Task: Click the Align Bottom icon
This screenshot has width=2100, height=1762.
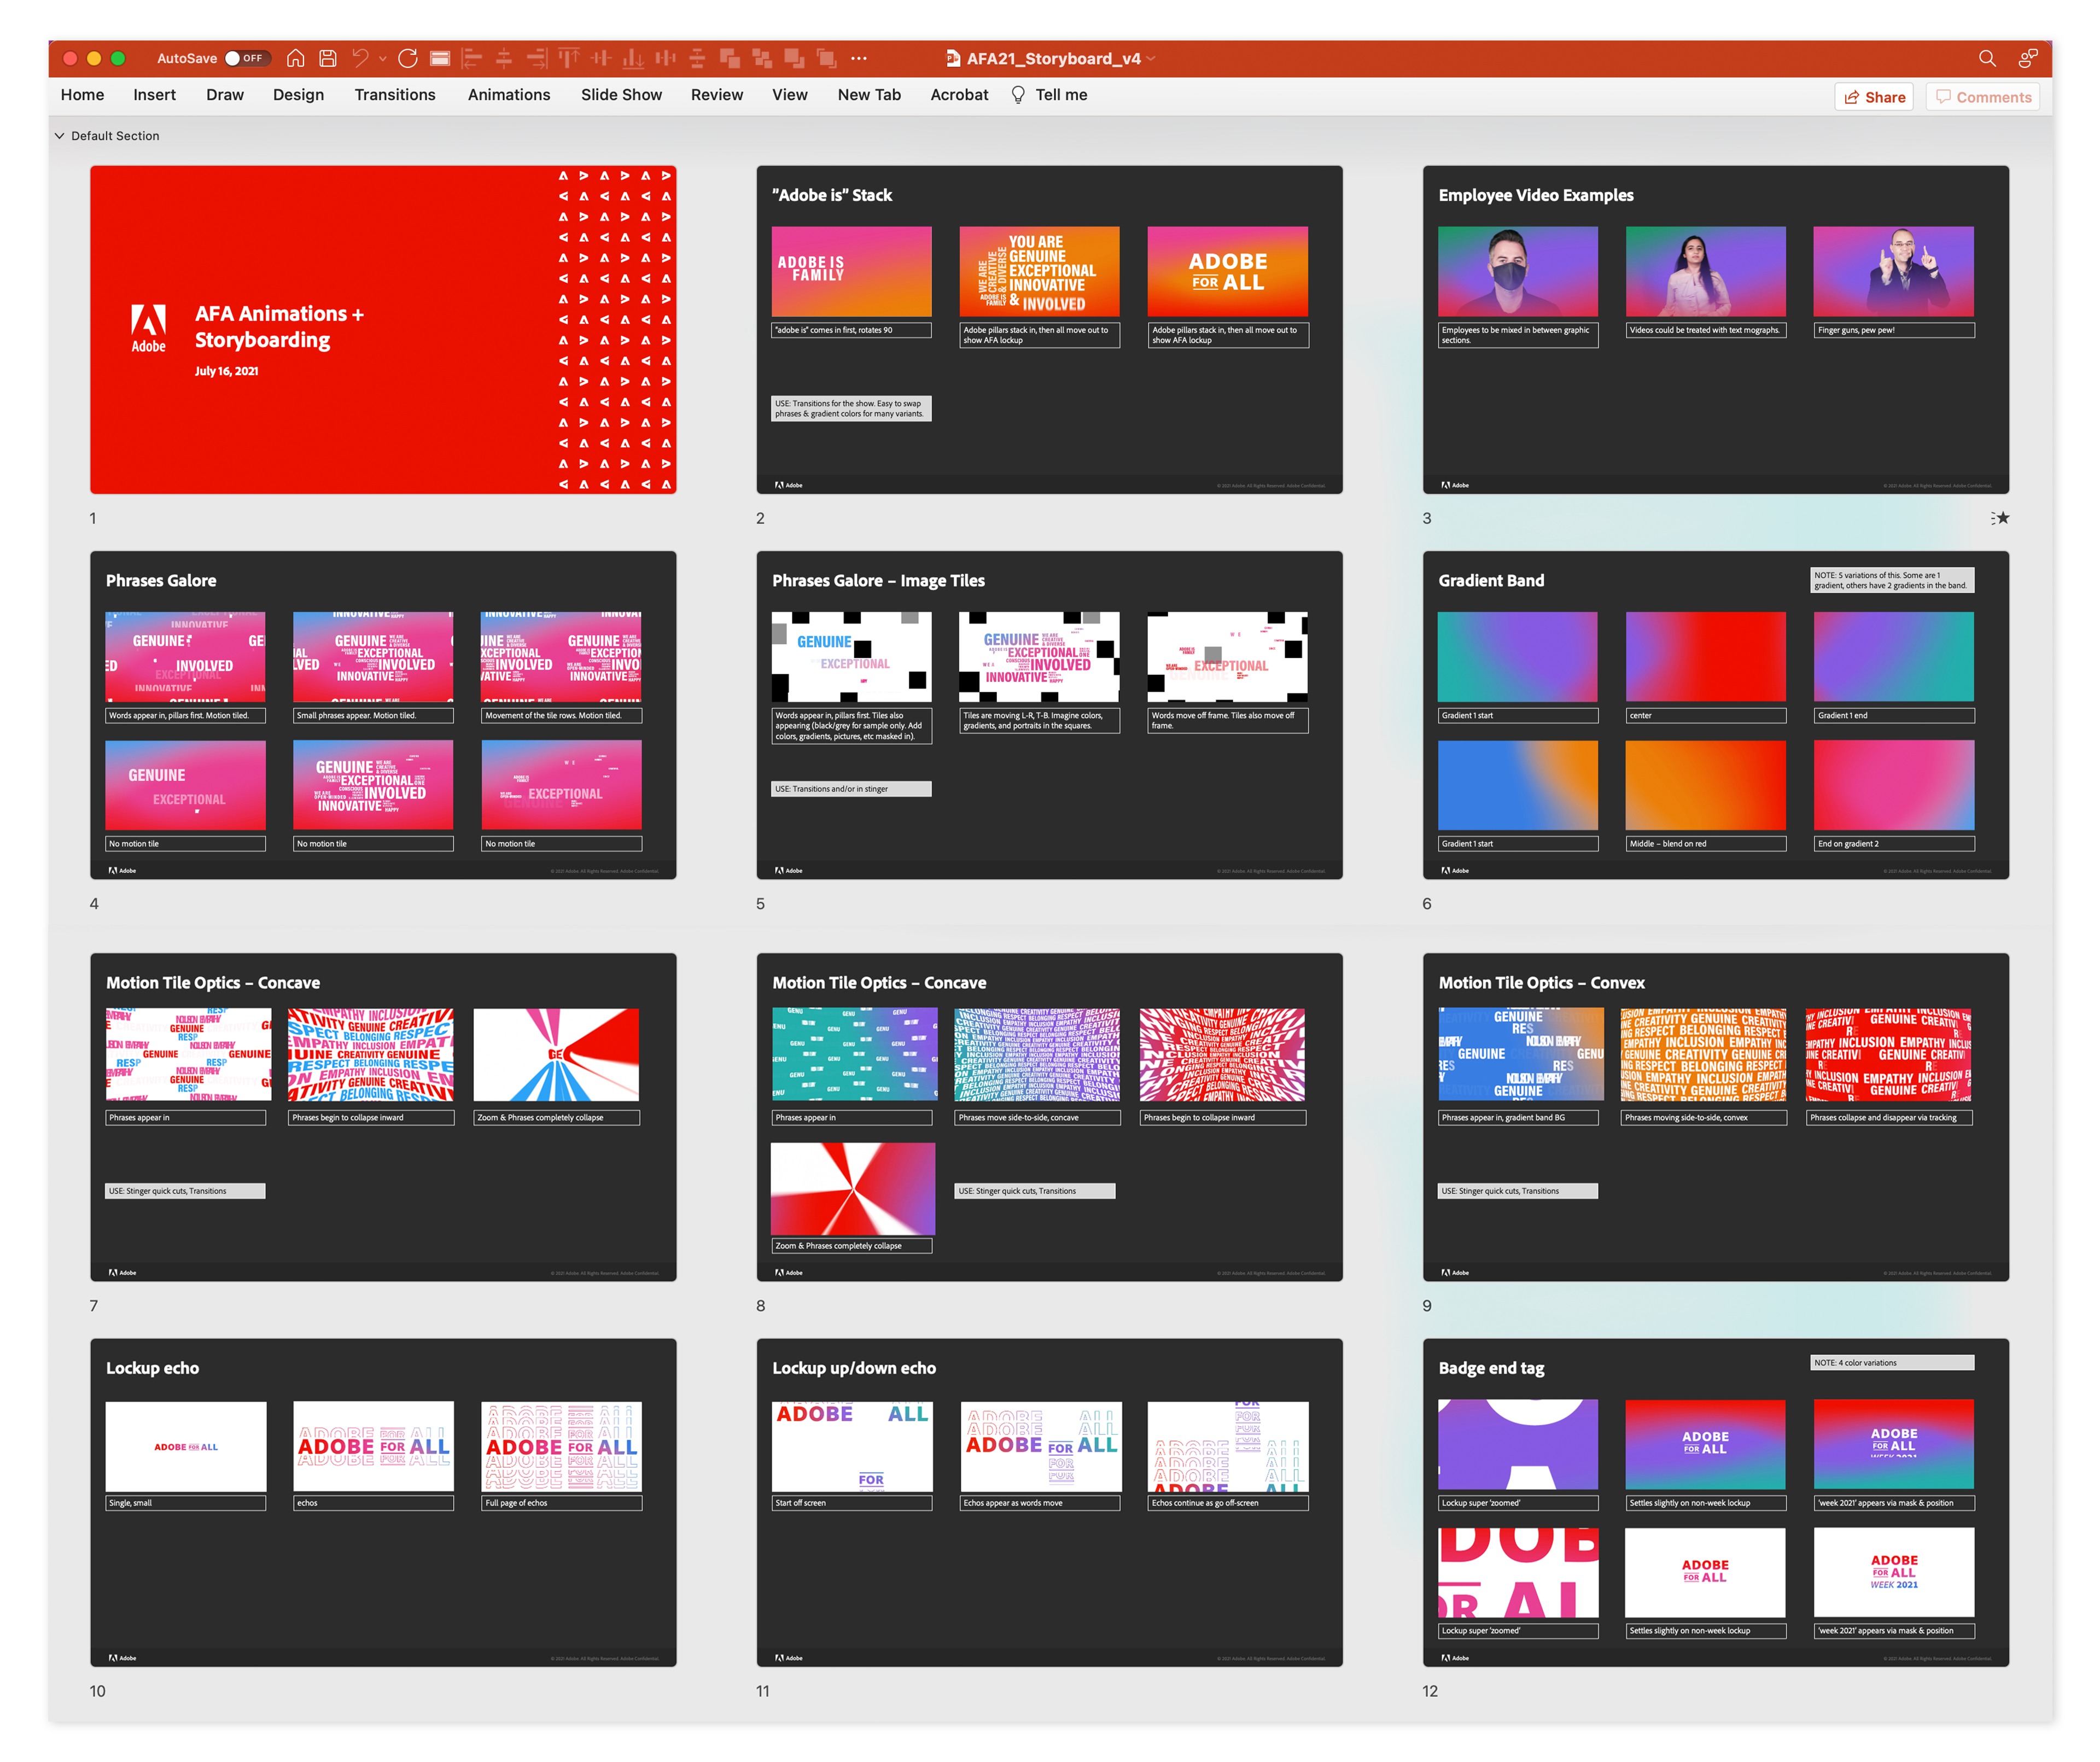Action: click(633, 58)
